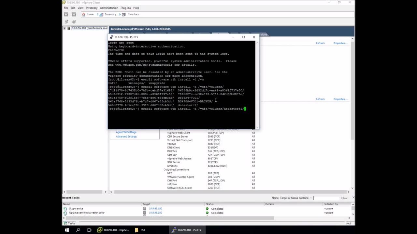Switch to PuTTY taskbar button
Viewport: 417px width, 234px height.
187,230
